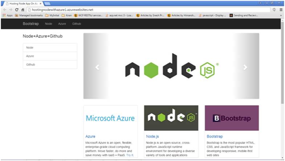Focus the address bar URL field
The image size is (285, 161).
(148, 10)
